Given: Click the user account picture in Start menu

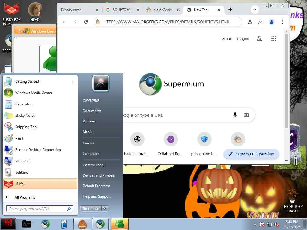Looking at the screenshot, I should (x=101, y=83).
